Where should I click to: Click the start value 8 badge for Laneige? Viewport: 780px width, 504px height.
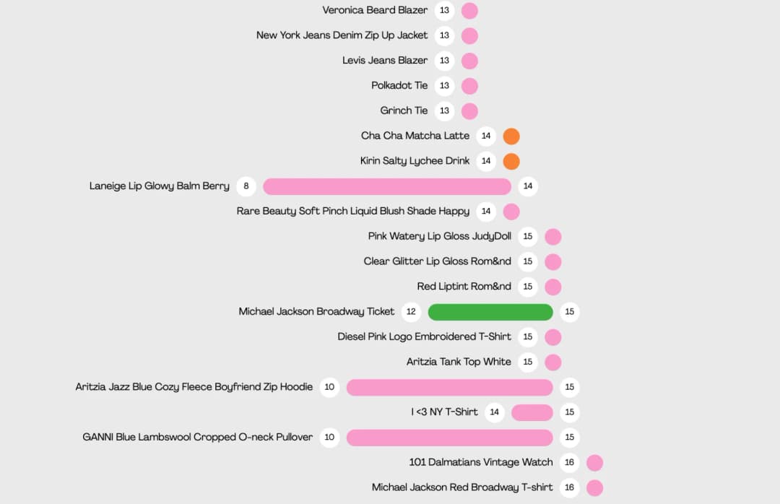(x=246, y=186)
